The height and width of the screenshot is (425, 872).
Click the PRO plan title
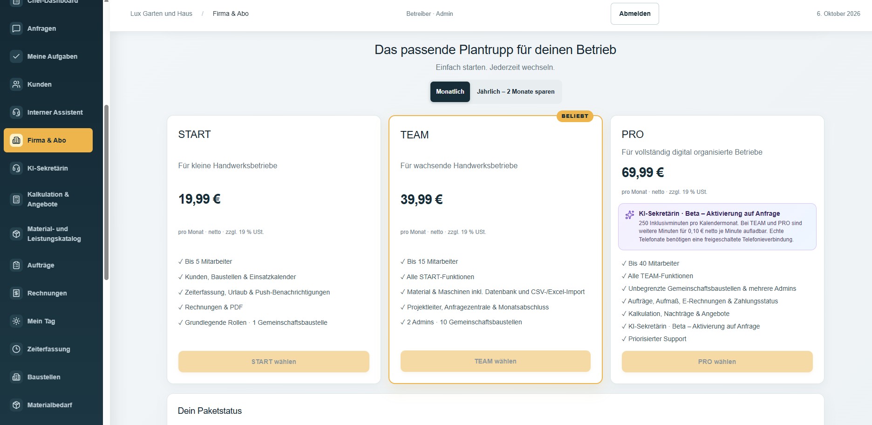[x=633, y=135]
